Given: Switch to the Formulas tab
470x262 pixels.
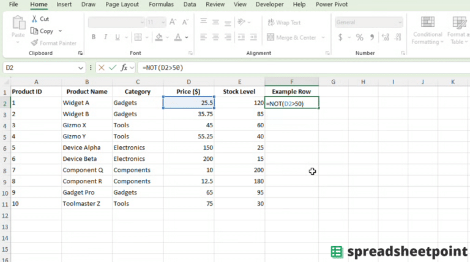Looking at the screenshot, I should click(161, 4).
